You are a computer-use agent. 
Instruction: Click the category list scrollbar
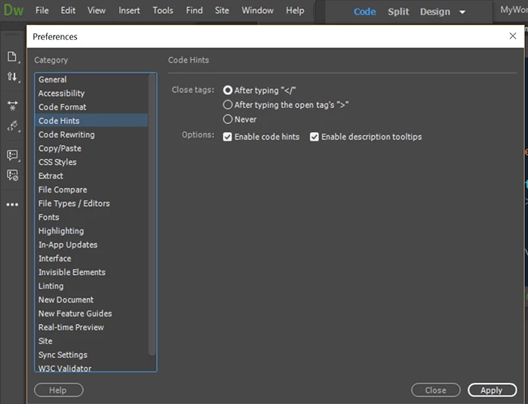(152, 214)
